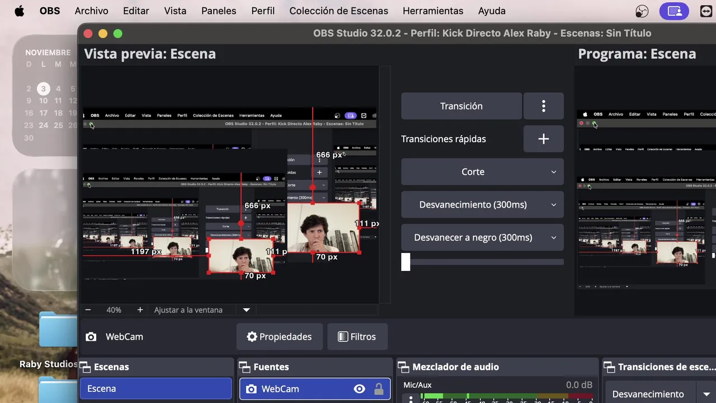Click the Escenas dock panel icon

(x=85, y=367)
